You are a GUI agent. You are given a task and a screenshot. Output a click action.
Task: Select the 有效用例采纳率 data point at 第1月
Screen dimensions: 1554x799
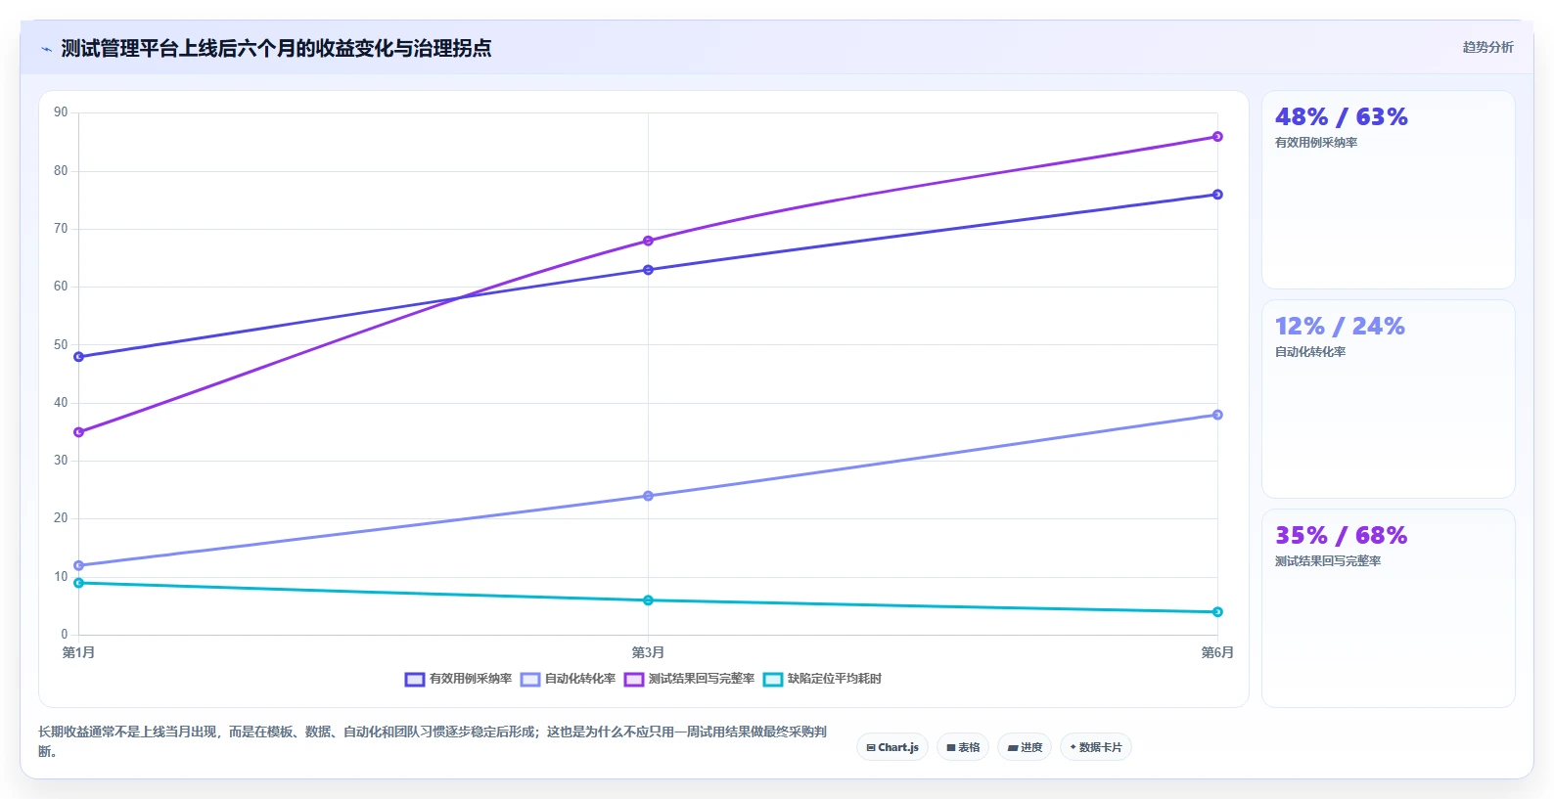coord(79,357)
